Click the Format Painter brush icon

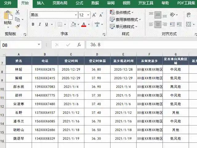18,27
